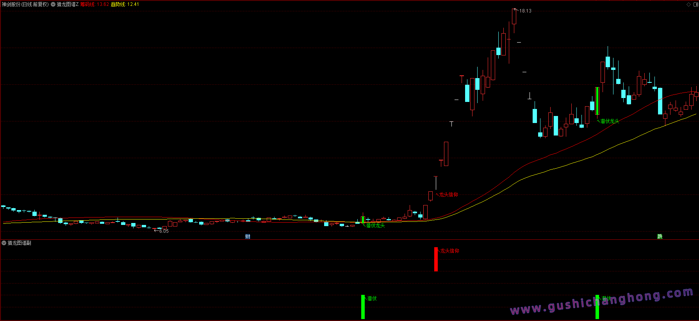The width and height of the screenshot is (699, 321).
Task: Click the www.gushichanghong.com watermark link
Action: pos(601,301)
